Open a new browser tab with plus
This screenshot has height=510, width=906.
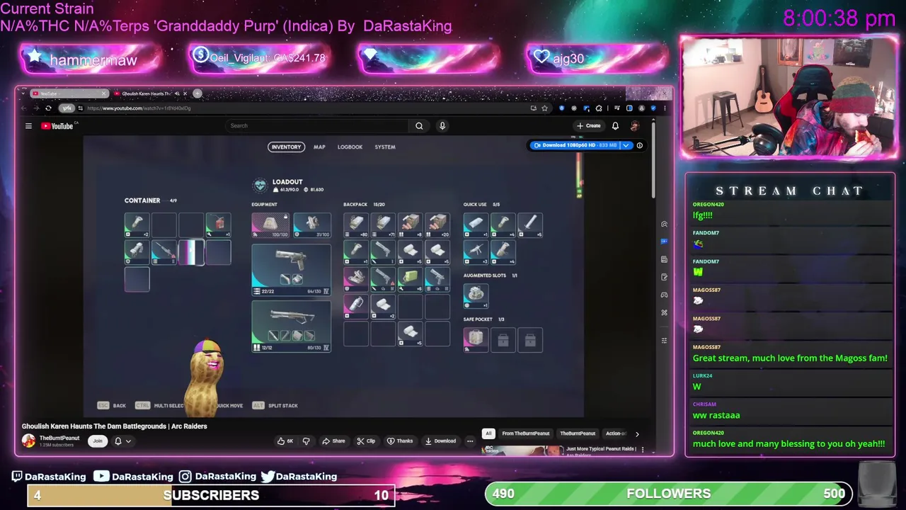pyautogui.click(x=197, y=93)
